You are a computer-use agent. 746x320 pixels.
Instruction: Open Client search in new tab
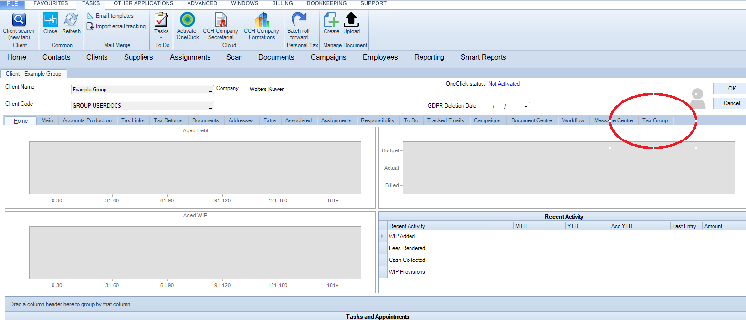(x=19, y=26)
